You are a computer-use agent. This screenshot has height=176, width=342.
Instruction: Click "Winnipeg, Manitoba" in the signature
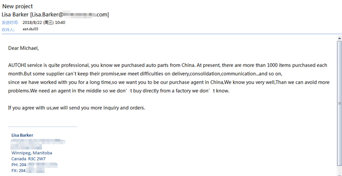32,153
